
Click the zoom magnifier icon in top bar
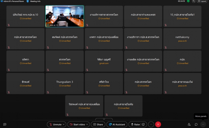tap(194, 1)
